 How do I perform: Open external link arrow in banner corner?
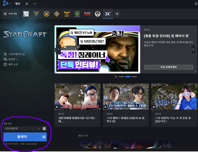(x=195, y=71)
